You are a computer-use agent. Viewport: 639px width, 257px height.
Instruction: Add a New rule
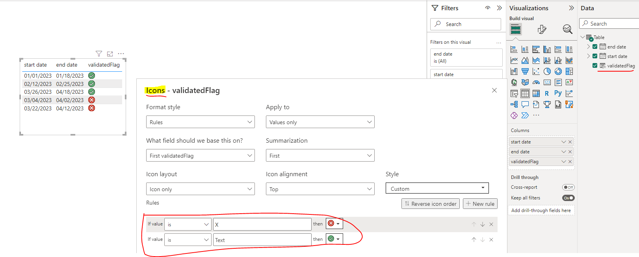pyautogui.click(x=480, y=204)
